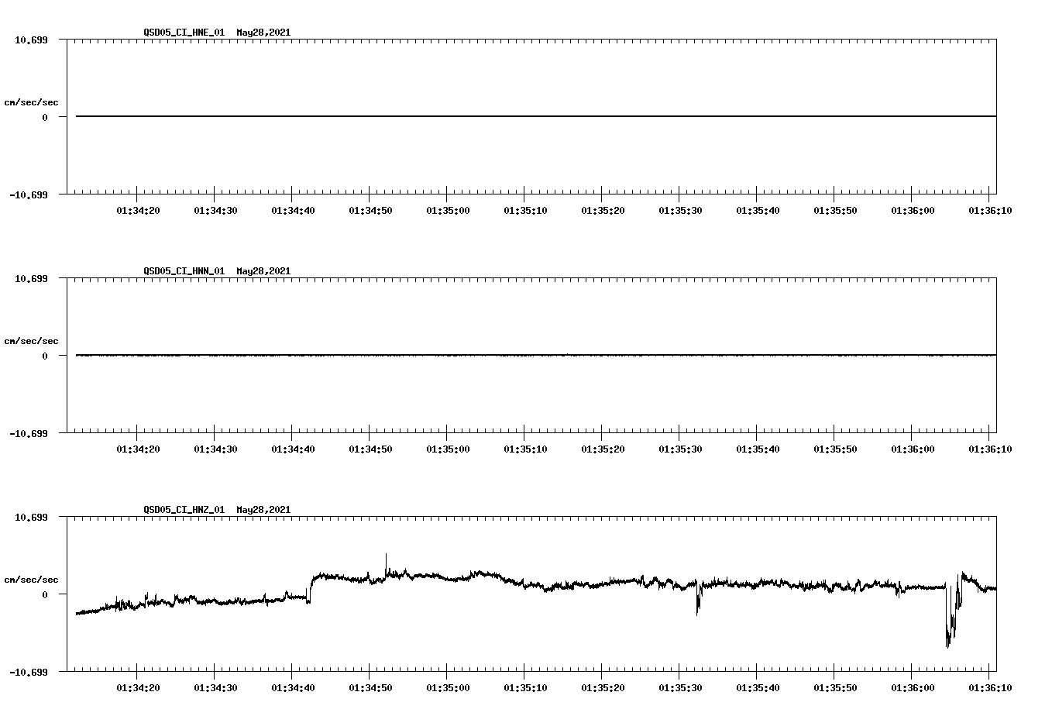Select the 10.699 amplitude value on top plot
The image size is (1052, 716).
(32, 40)
